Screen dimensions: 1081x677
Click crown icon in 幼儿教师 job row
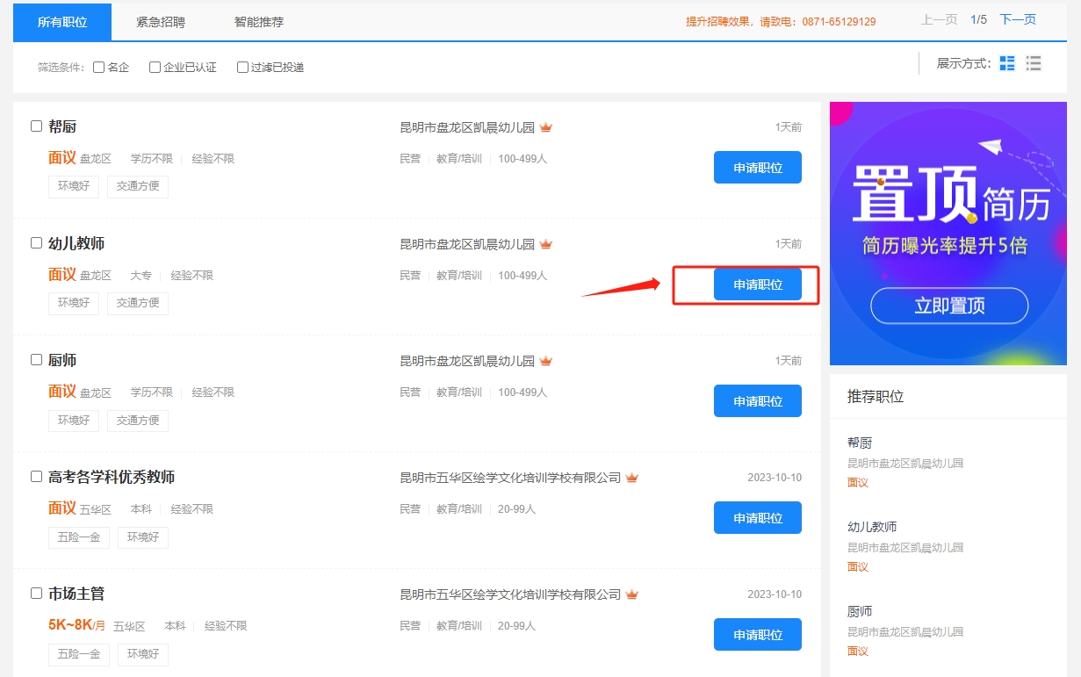(x=546, y=244)
